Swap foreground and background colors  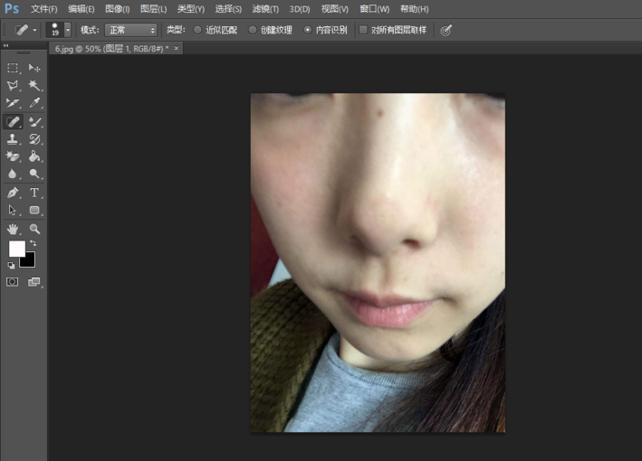(34, 243)
